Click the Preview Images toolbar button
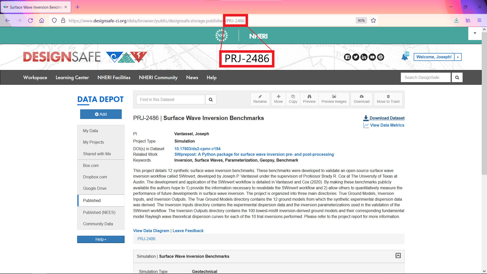 (334, 99)
